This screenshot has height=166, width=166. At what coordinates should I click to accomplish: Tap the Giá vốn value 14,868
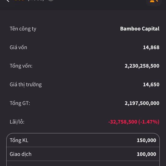pyautogui.click(x=151, y=47)
